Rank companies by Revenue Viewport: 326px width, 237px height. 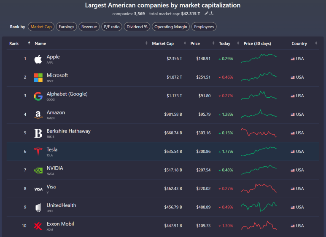coord(89,27)
